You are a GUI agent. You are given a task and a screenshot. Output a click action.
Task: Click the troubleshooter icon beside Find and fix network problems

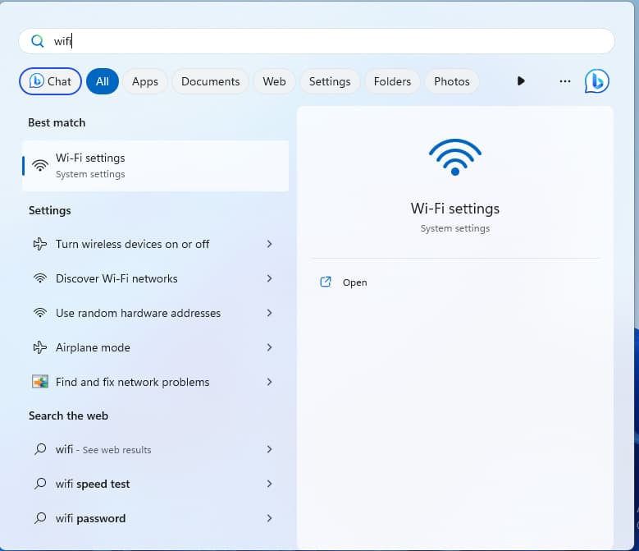tap(40, 382)
